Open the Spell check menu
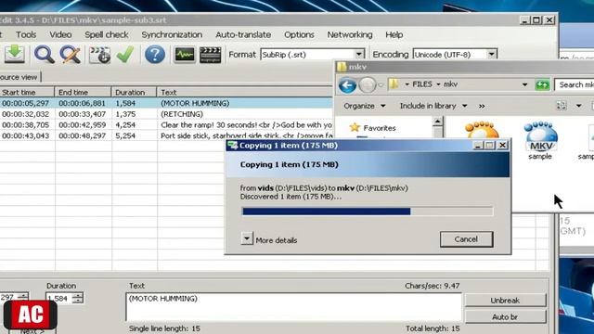The width and height of the screenshot is (594, 334). tap(107, 35)
